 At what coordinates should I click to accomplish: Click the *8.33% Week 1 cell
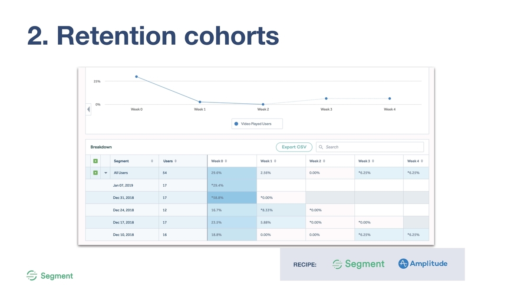281,210
